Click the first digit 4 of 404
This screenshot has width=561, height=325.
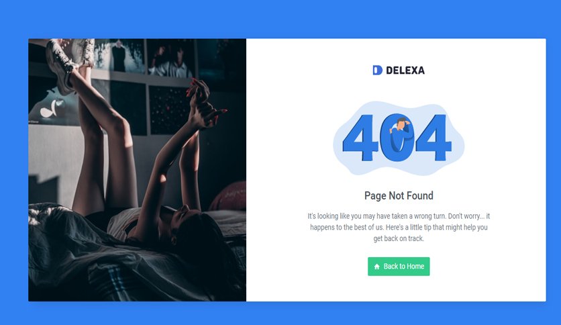[x=360, y=138]
